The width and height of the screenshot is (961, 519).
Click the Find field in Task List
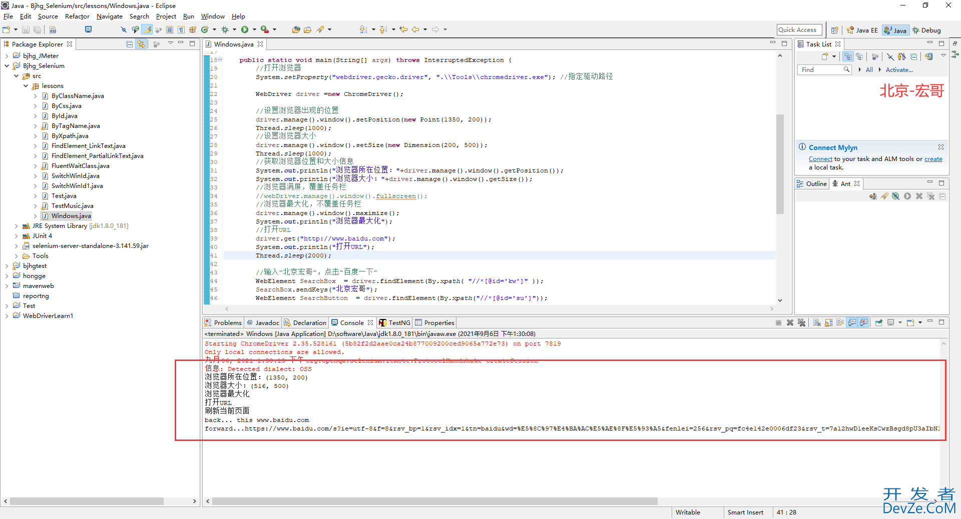tap(823, 70)
